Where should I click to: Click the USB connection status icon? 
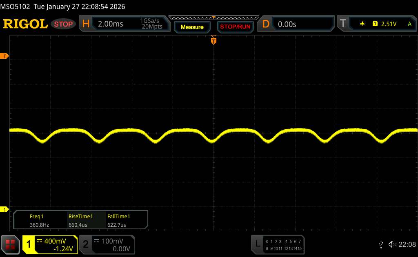tap(381, 244)
